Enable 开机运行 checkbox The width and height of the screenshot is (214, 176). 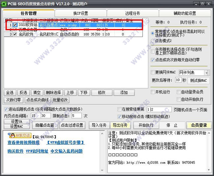pos(153,92)
